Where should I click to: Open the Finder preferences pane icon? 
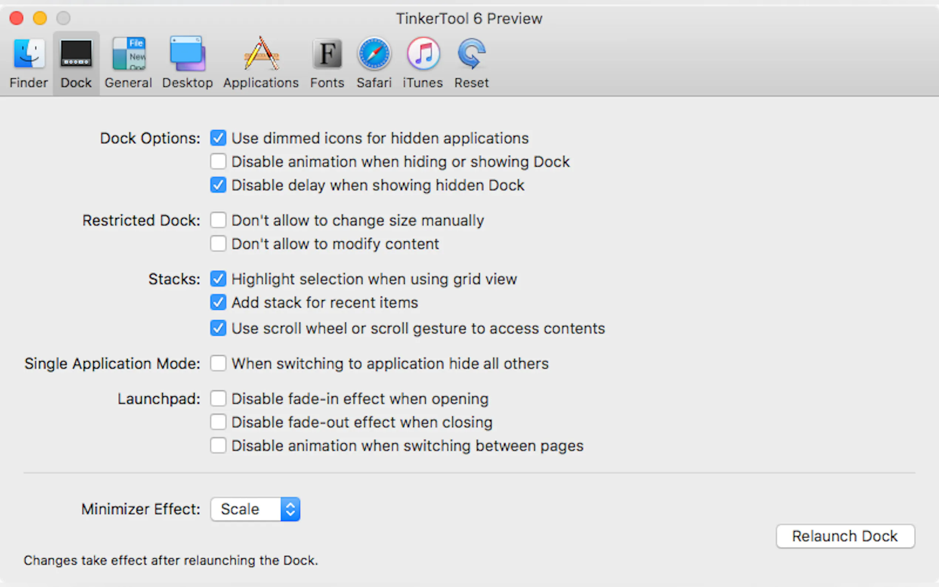coord(29,54)
